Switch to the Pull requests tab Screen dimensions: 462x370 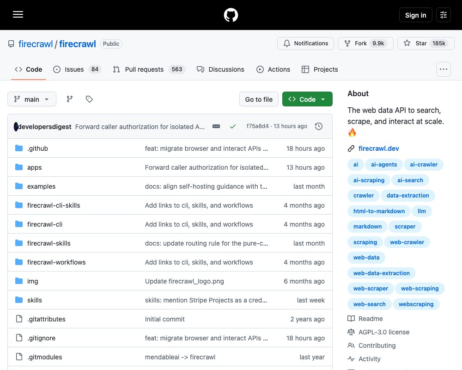click(x=149, y=69)
